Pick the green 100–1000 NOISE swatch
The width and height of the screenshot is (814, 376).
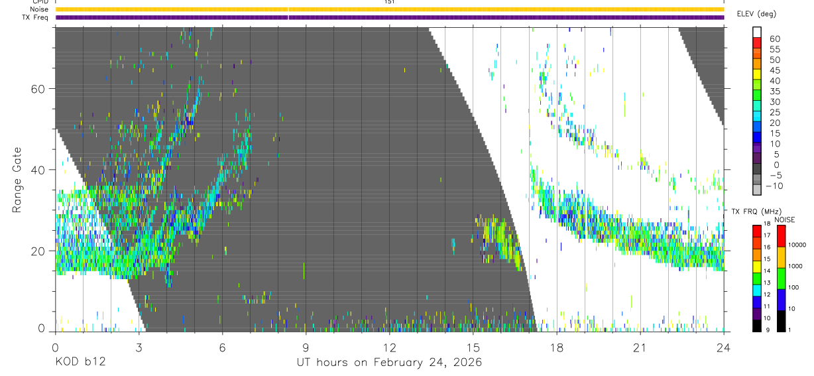click(782, 279)
